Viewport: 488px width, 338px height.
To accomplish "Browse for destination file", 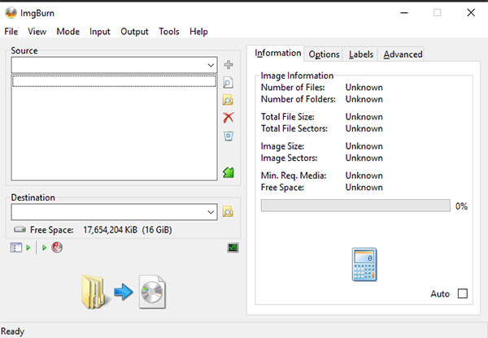I will pos(228,212).
